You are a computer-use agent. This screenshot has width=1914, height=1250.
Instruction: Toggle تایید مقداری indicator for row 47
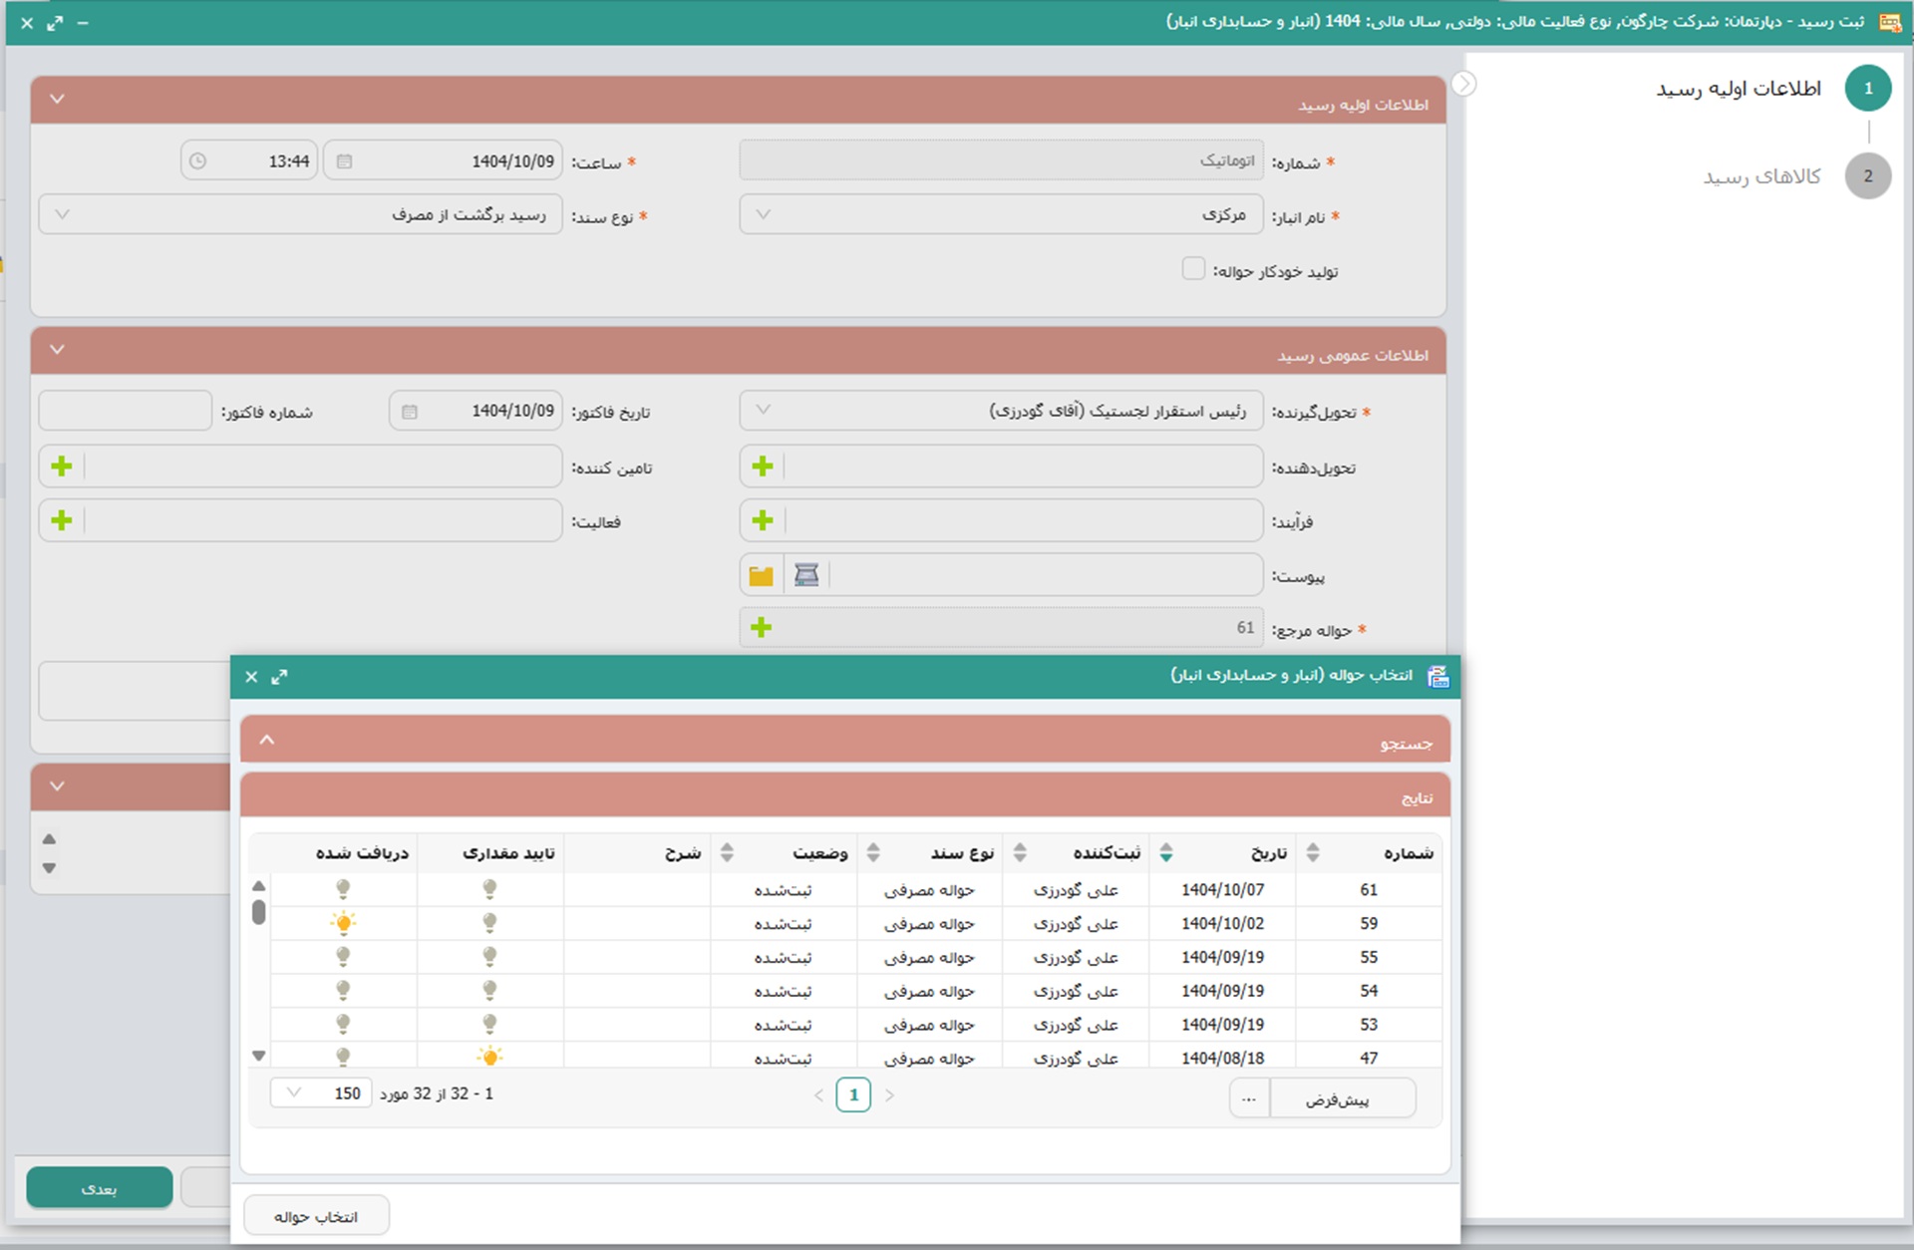[x=489, y=1056]
